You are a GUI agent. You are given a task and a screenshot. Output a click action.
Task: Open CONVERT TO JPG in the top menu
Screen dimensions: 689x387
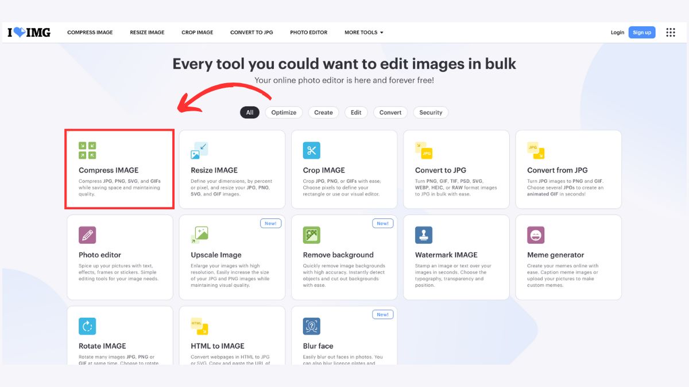[251, 33]
